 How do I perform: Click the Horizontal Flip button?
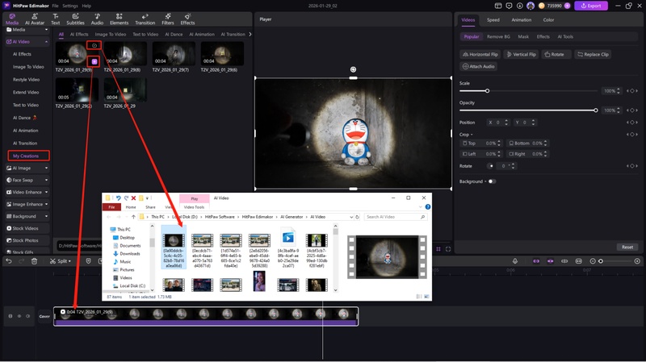(480, 54)
